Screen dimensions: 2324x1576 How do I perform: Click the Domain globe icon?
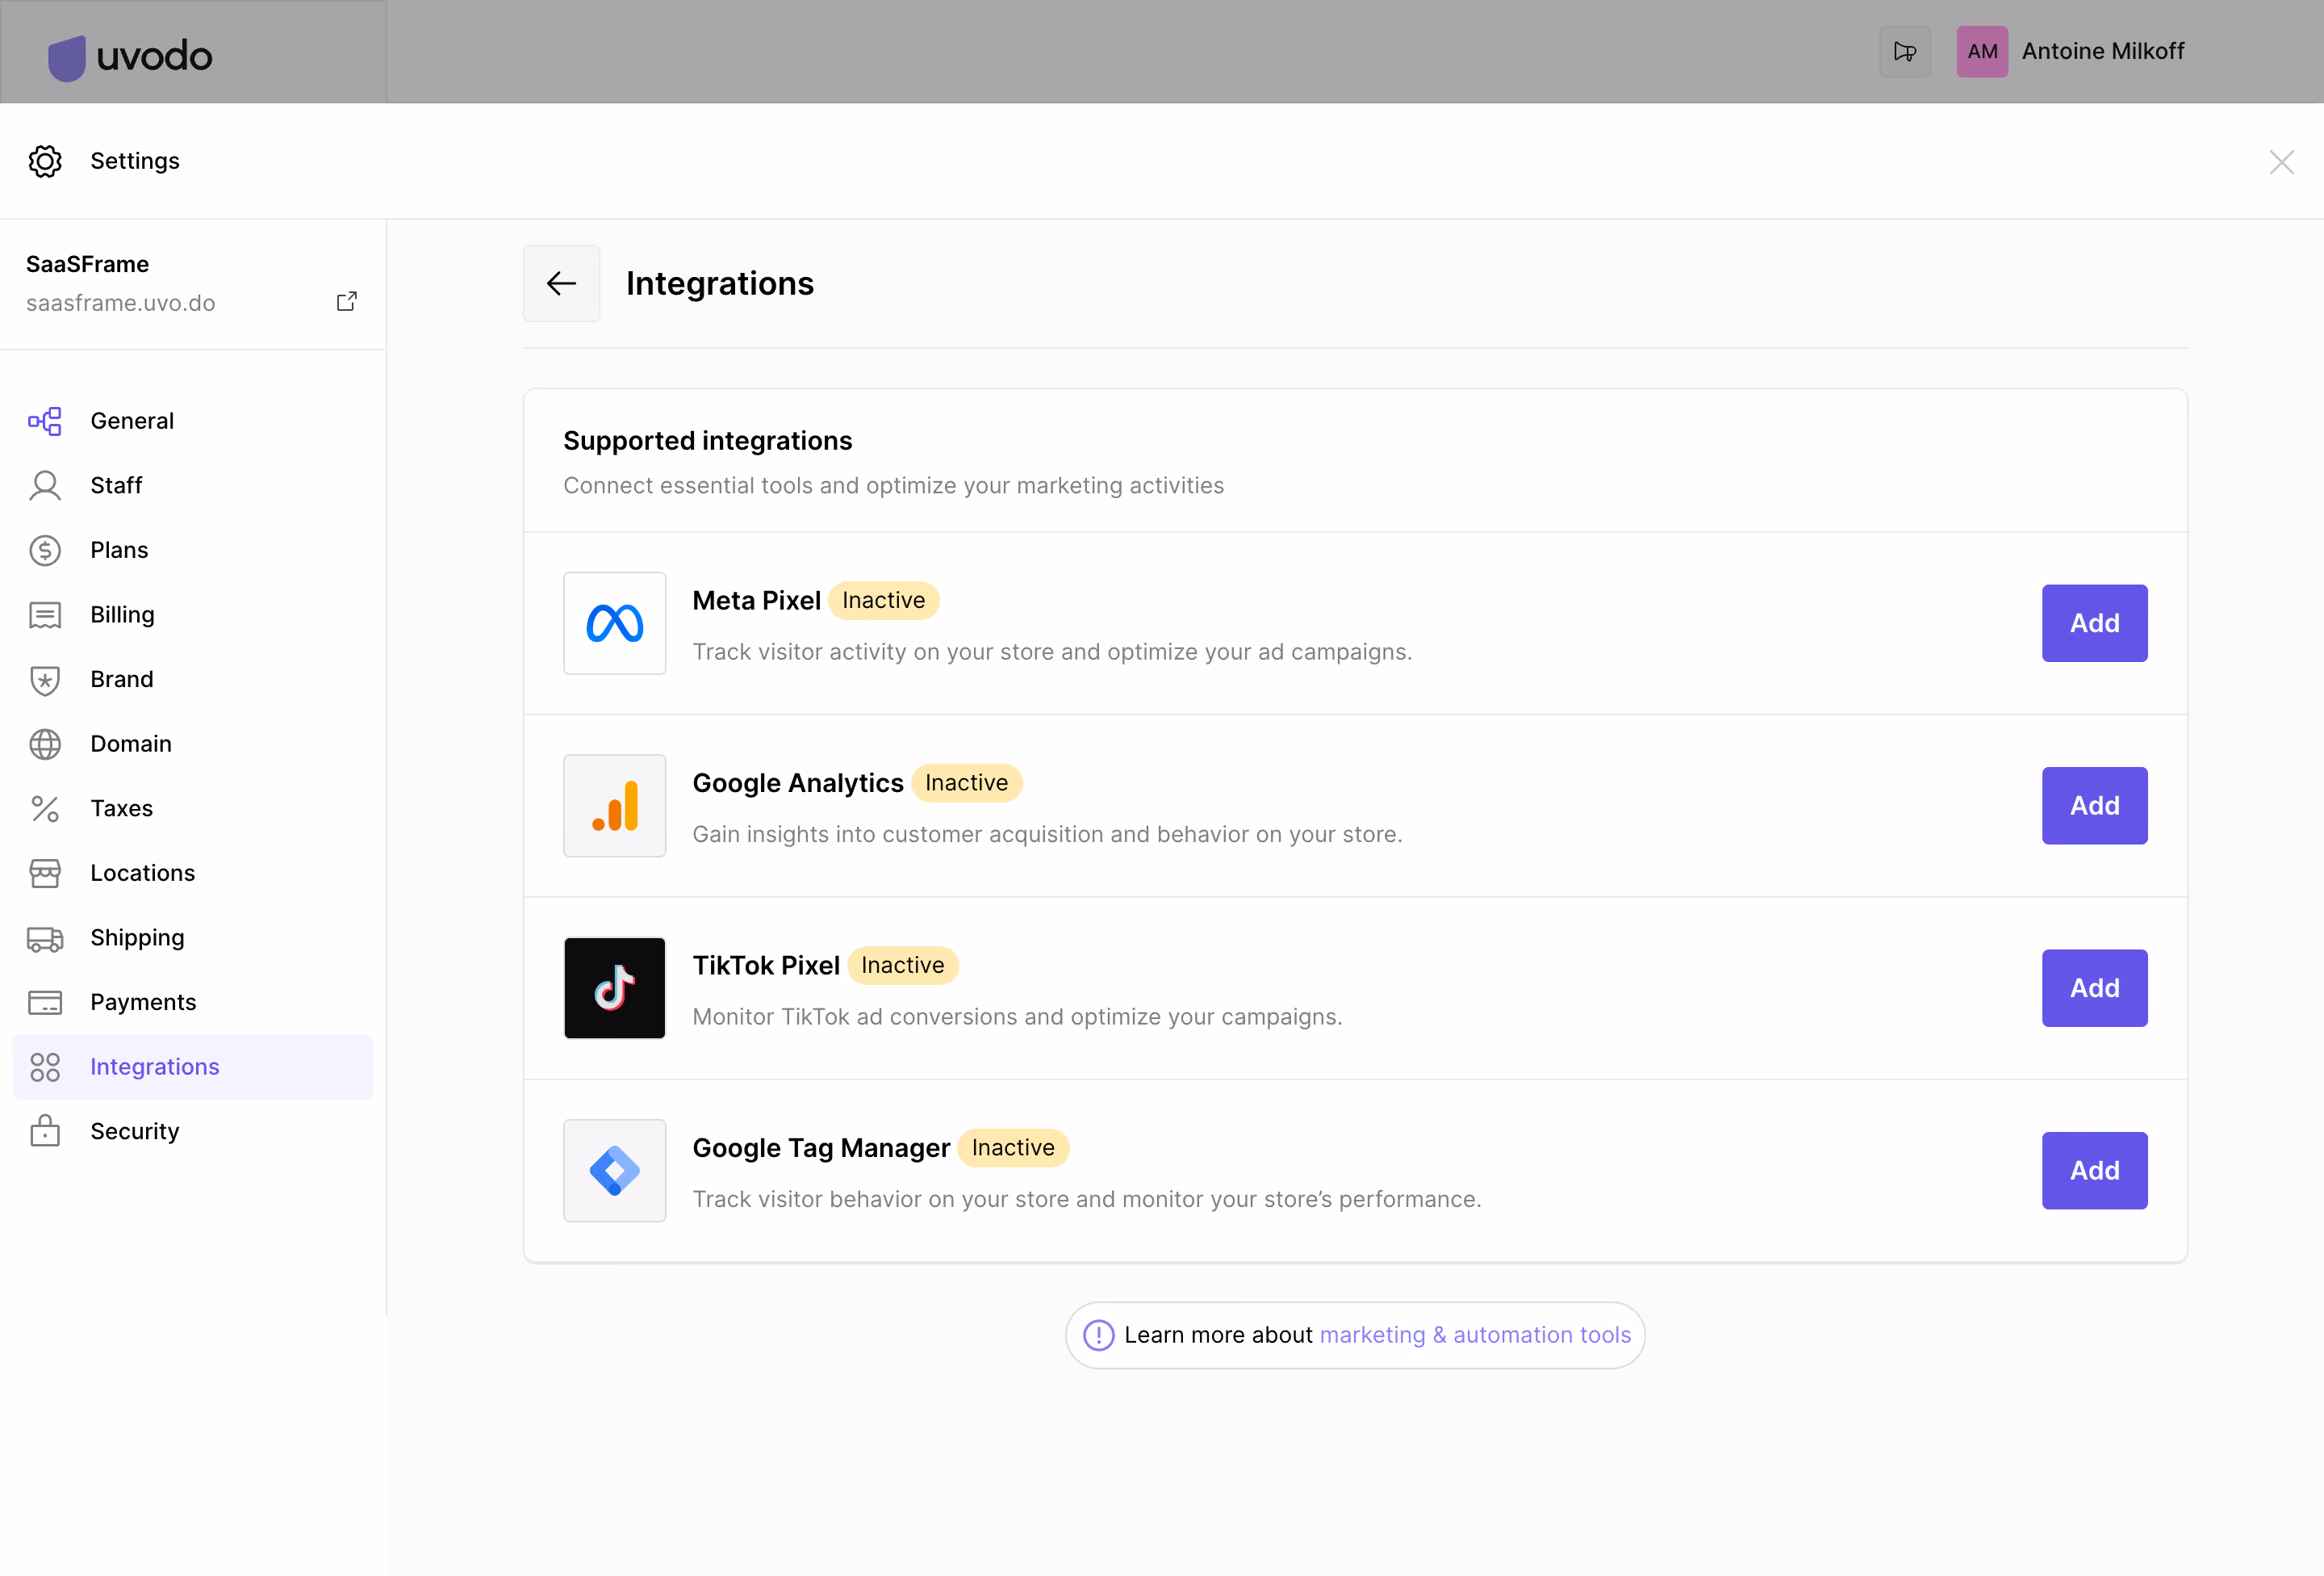(x=45, y=744)
